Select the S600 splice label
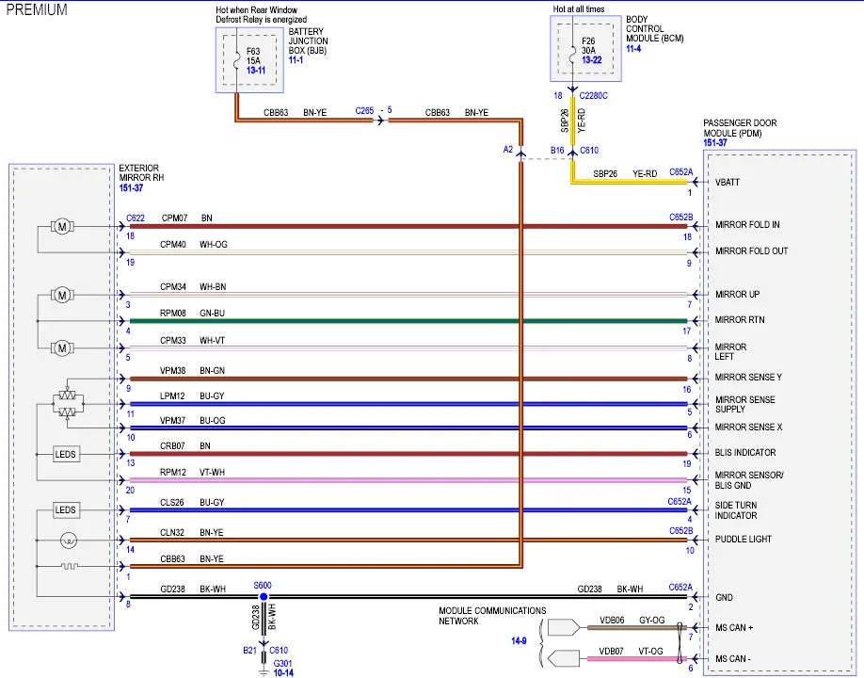 (263, 586)
